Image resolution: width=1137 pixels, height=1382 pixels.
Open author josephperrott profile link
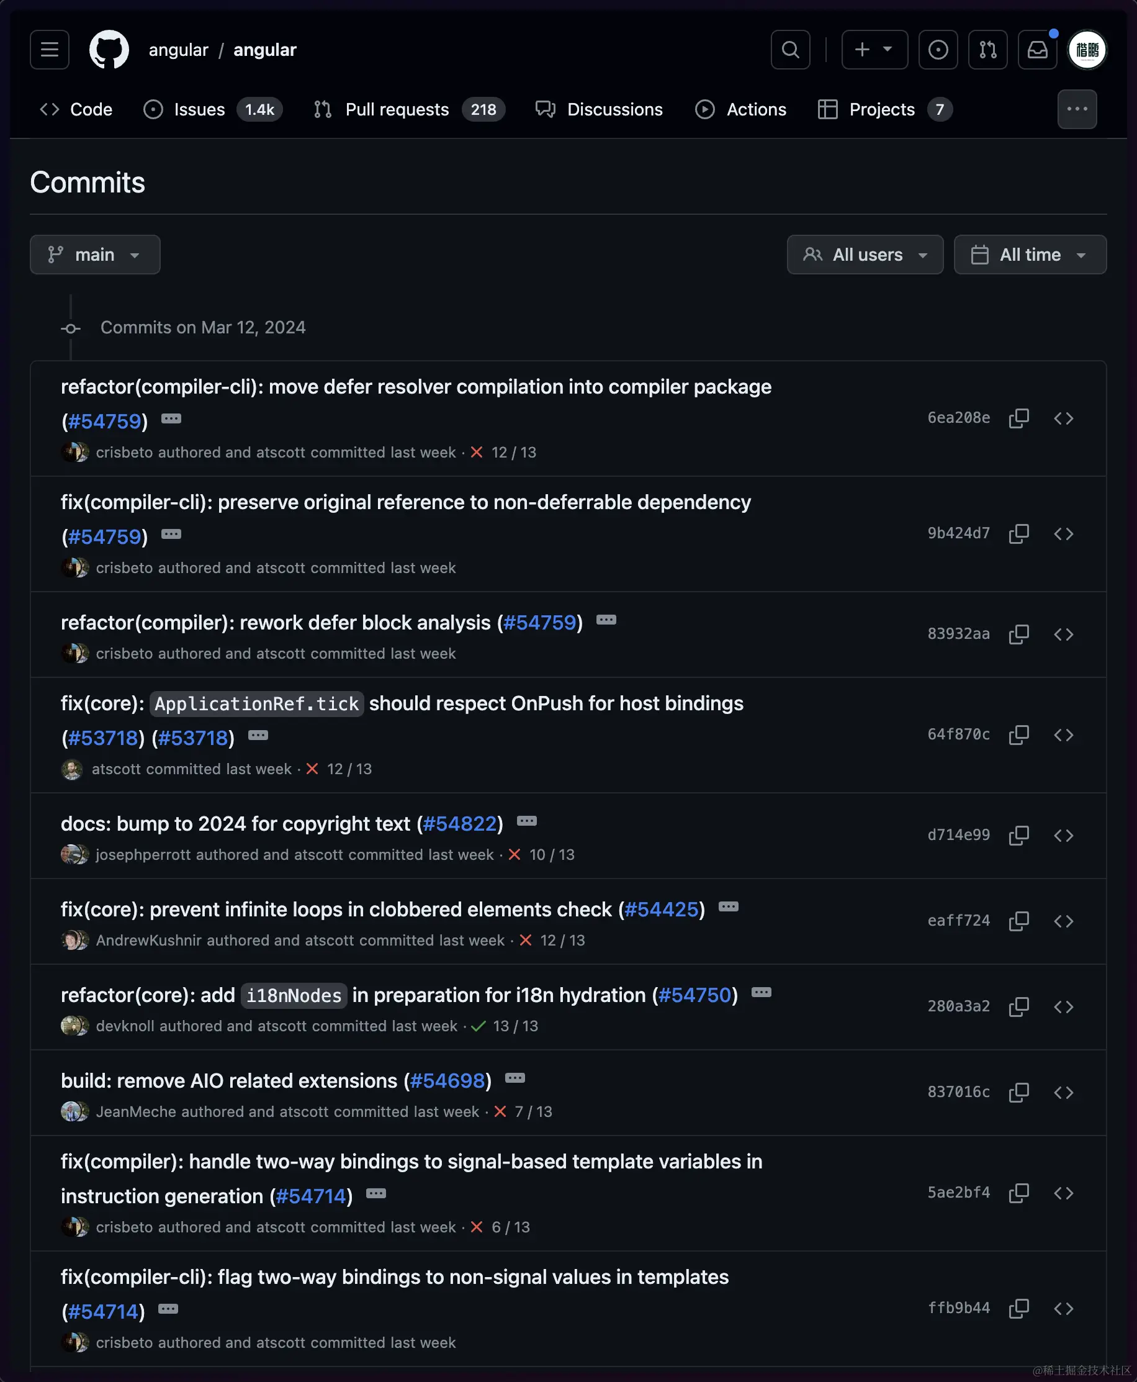143,855
